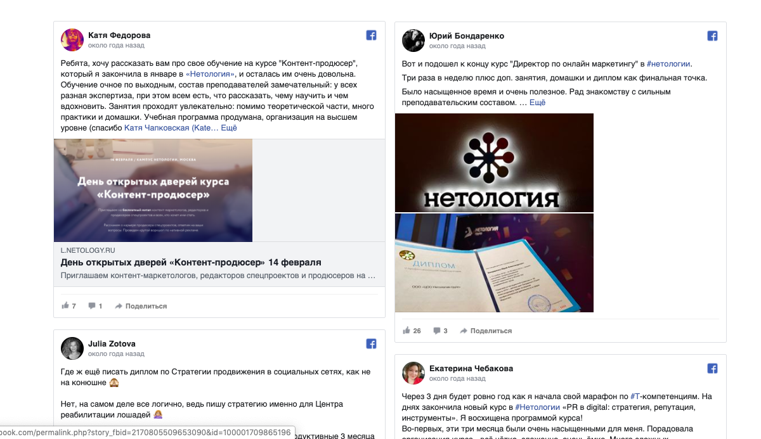Open the #нетологии hashtag link
The width and height of the screenshot is (761, 439).
668,64
